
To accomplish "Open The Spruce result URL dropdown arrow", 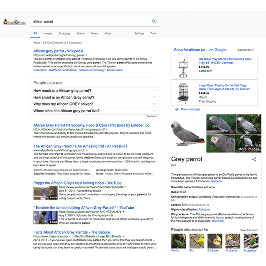I will (123, 236).
